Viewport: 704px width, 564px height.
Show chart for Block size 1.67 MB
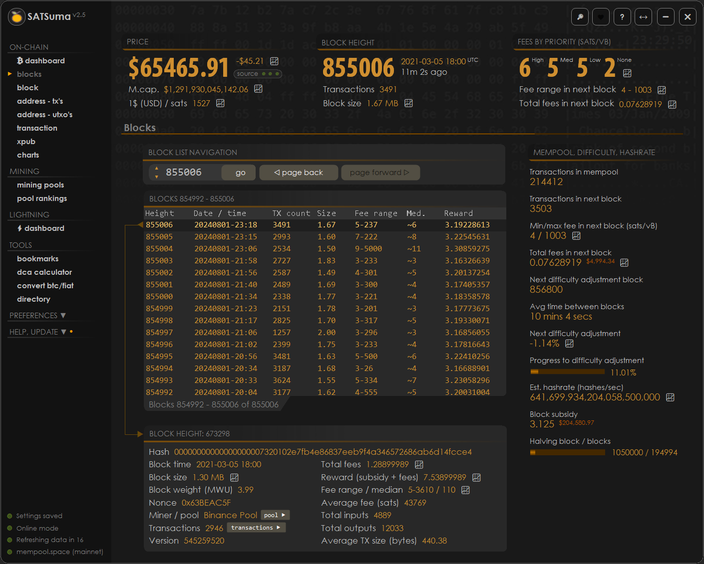tap(408, 103)
